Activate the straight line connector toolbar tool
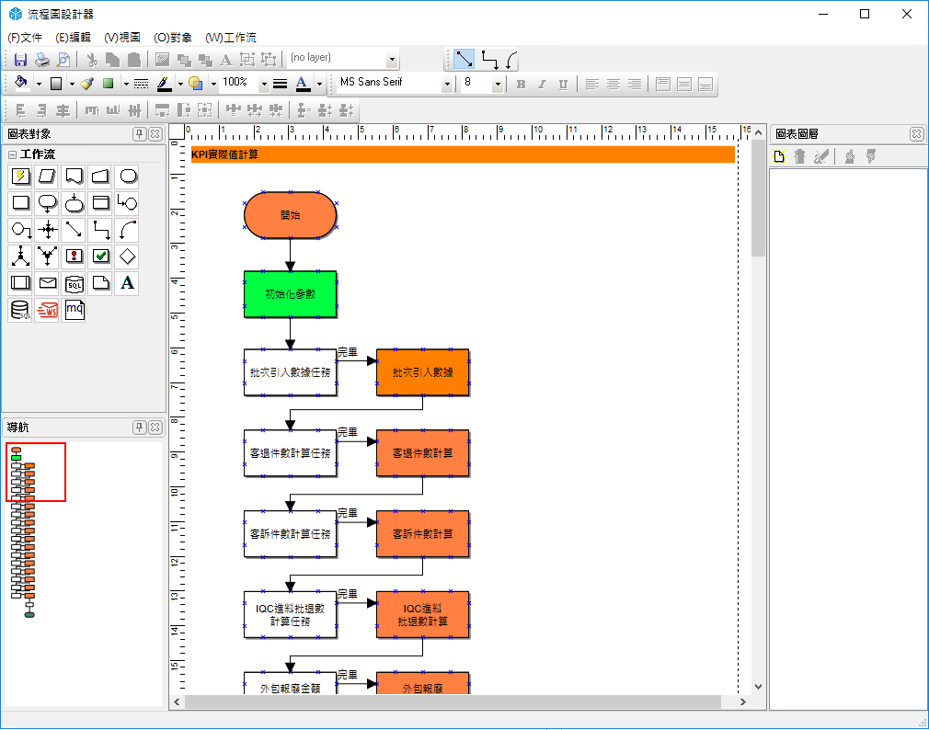The width and height of the screenshot is (929, 730). point(464,59)
